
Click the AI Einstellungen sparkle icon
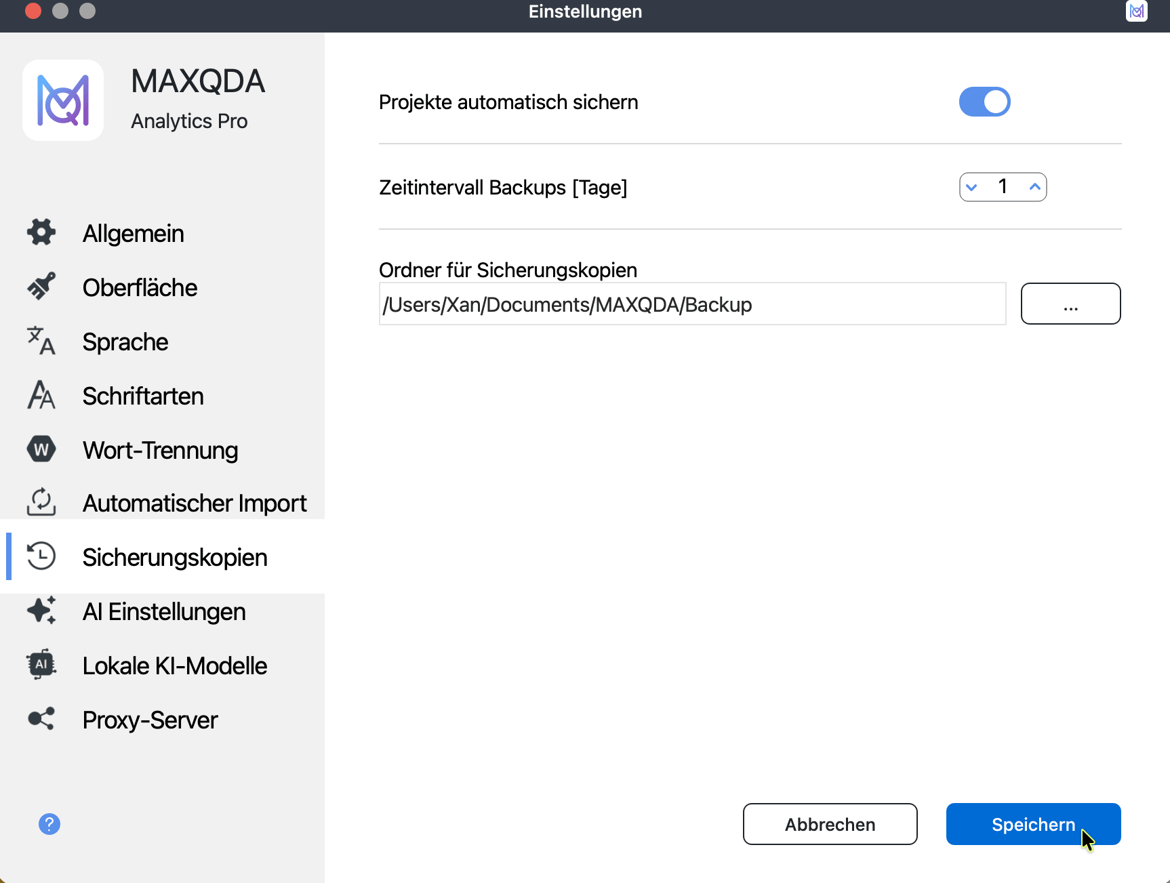(x=41, y=611)
